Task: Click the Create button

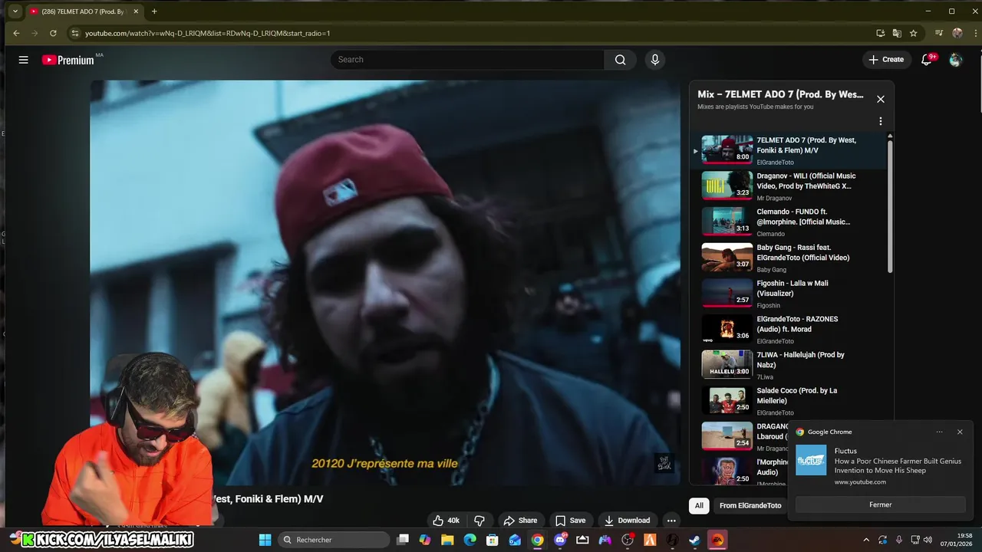Action: pyautogui.click(x=886, y=60)
